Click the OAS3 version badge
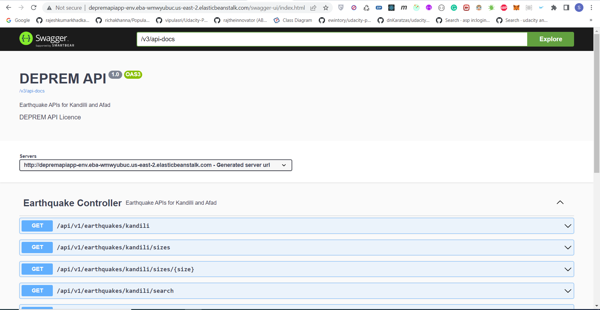This screenshot has width=600, height=310. tap(133, 74)
